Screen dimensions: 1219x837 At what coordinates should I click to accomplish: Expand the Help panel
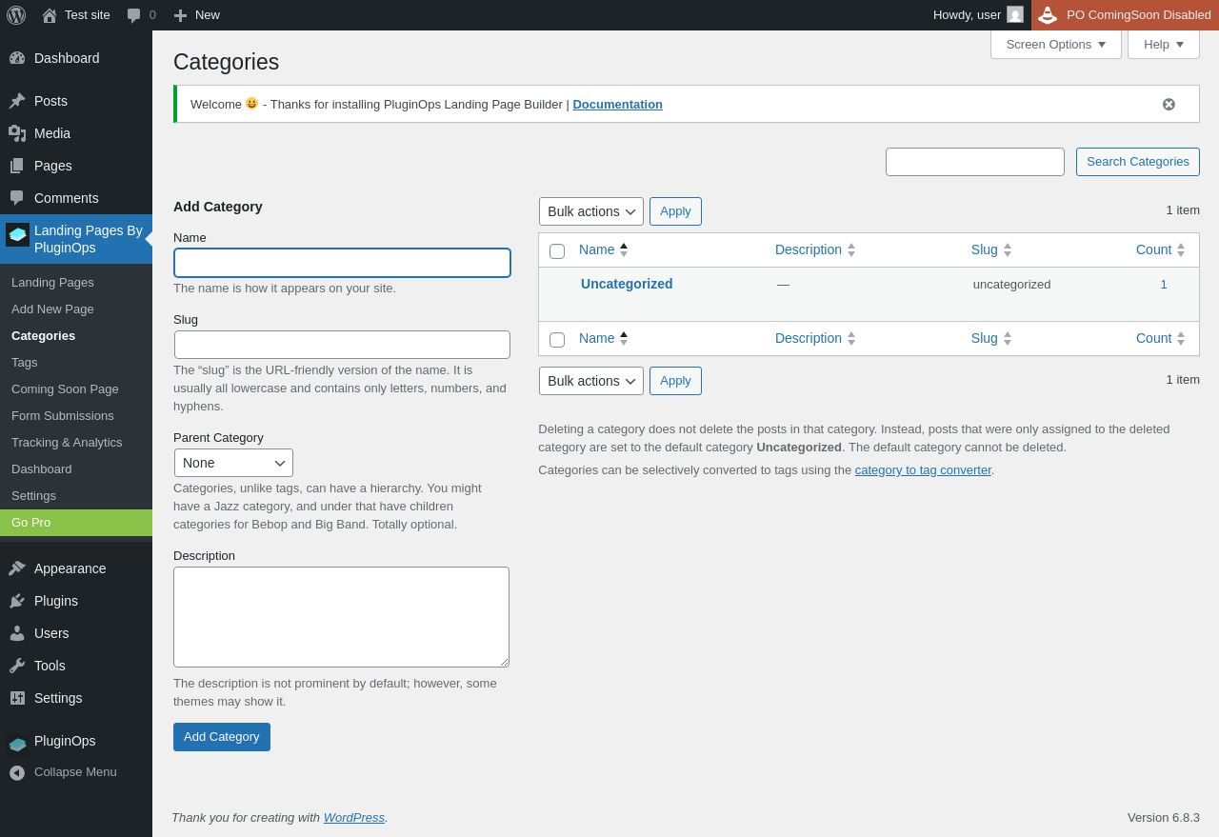(x=1163, y=45)
